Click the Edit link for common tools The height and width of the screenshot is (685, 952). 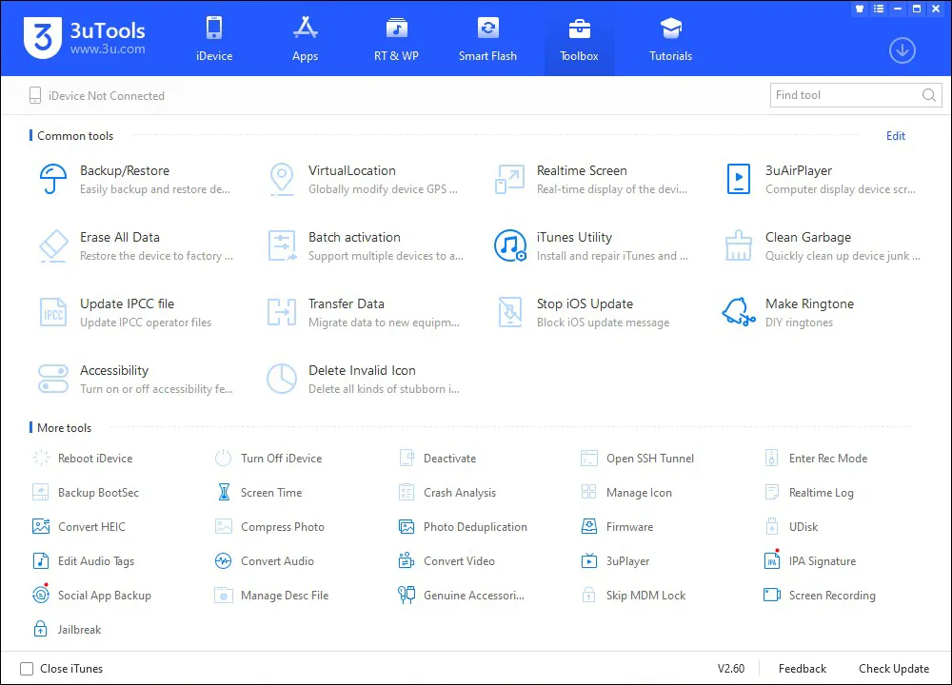tap(895, 136)
